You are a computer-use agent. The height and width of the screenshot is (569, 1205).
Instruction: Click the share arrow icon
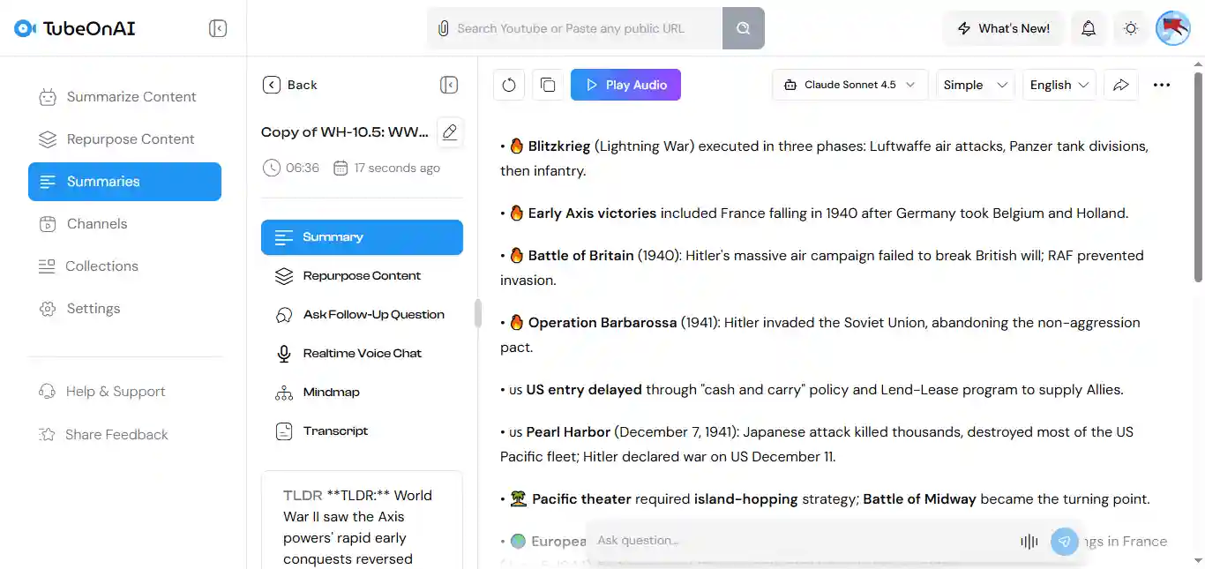(1121, 85)
